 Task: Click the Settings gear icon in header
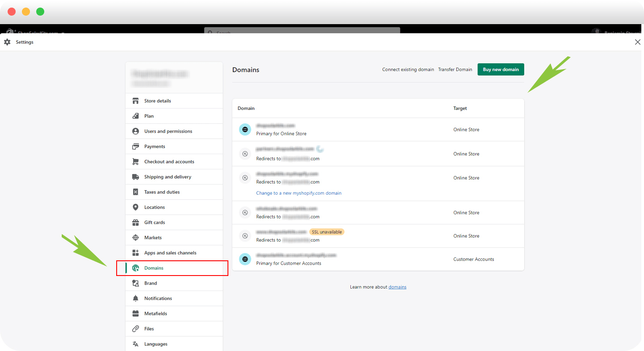7,42
